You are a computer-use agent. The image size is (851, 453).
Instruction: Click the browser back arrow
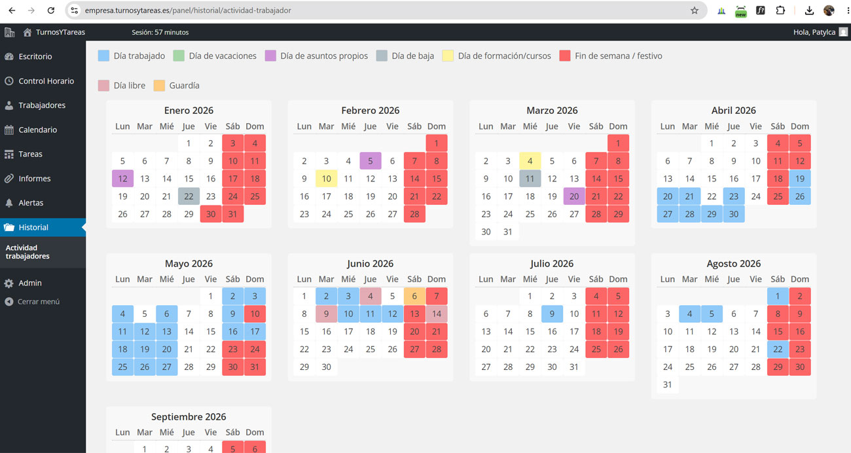click(x=11, y=10)
